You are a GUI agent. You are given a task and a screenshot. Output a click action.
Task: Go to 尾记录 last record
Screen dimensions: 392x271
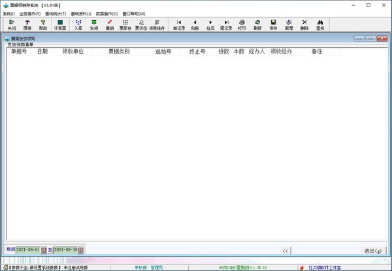click(226, 25)
